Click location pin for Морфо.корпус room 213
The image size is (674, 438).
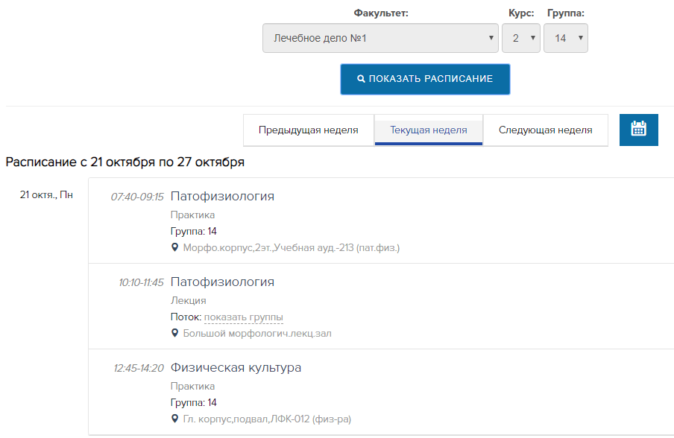coord(174,247)
